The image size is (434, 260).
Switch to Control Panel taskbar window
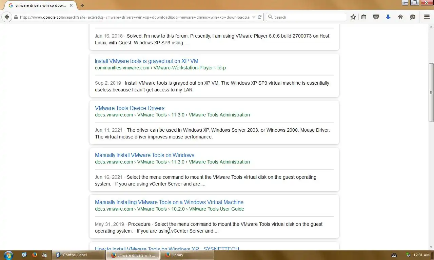[78, 255]
